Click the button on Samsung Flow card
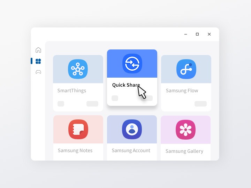 point(200,104)
